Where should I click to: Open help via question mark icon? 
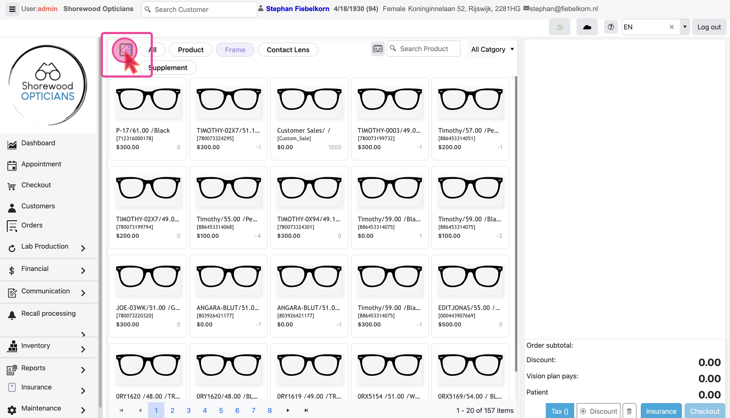(611, 27)
